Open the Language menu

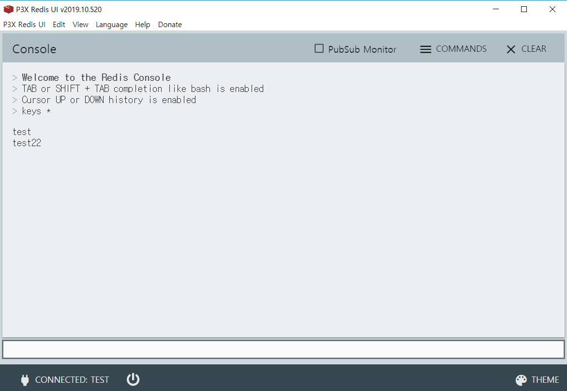pyautogui.click(x=112, y=25)
